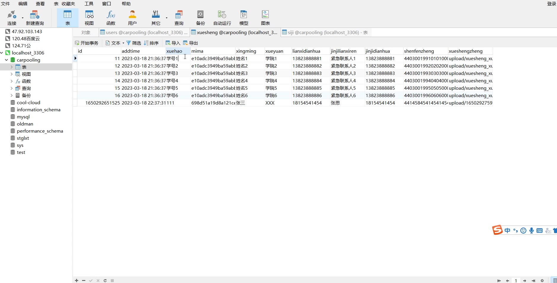Click the 开始事务 (Begin Transaction) button
This screenshot has height=283, width=557.
[87, 43]
